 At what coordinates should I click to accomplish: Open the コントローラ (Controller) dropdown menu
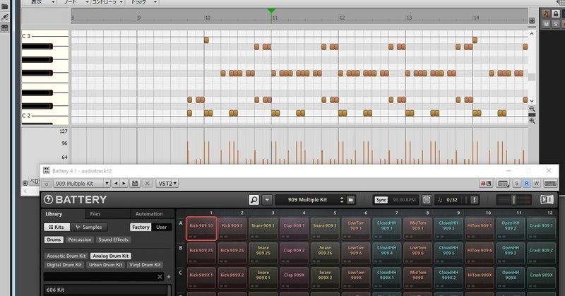[107, 2]
